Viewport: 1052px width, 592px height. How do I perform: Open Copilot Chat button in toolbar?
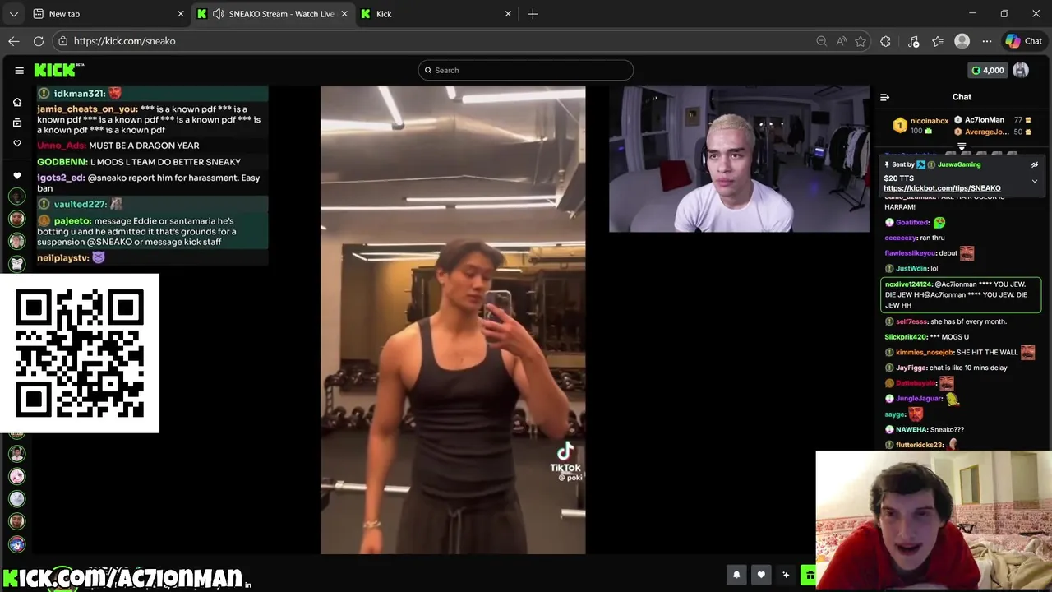pos(1024,41)
